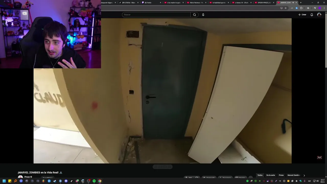Open Steam from the taskbar
This screenshot has height=184, width=327.
point(55,181)
